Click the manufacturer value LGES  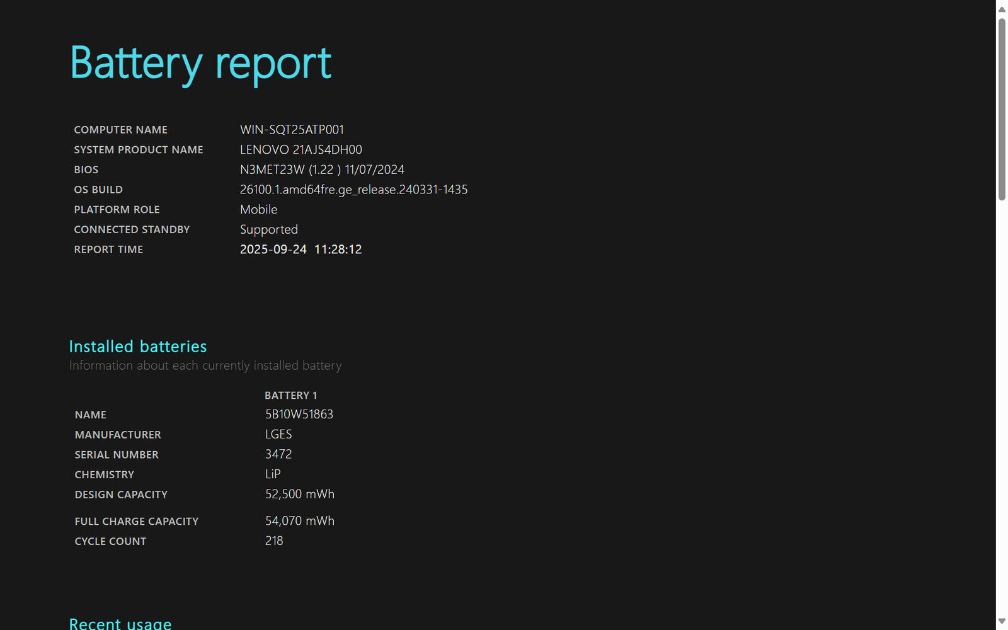278,435
